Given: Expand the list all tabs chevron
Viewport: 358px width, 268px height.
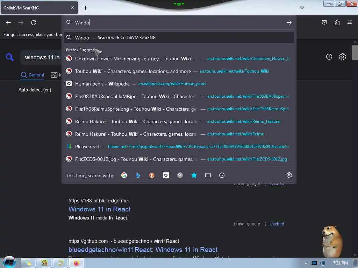Looking at the screenshot, I should pyautogui.click(x=302, y=8).
